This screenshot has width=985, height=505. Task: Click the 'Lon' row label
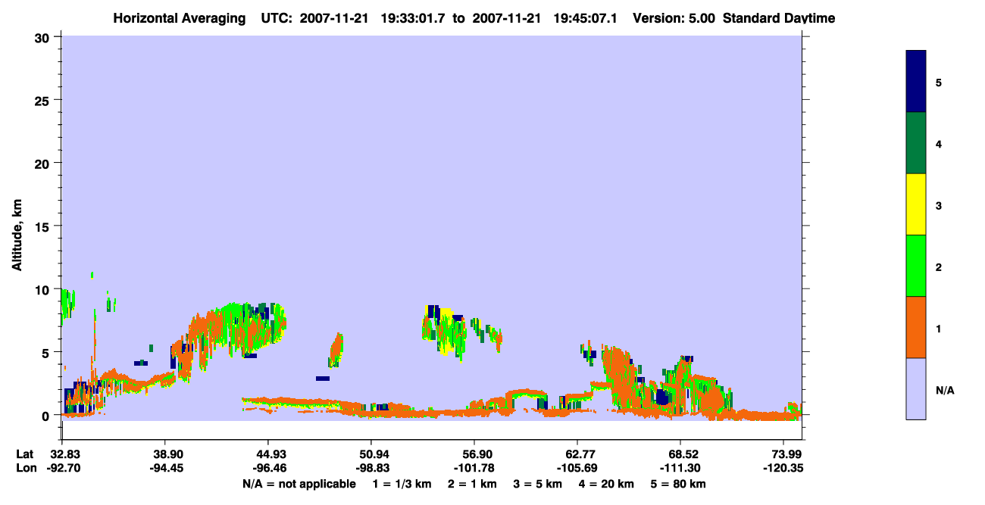pos(26,468)
